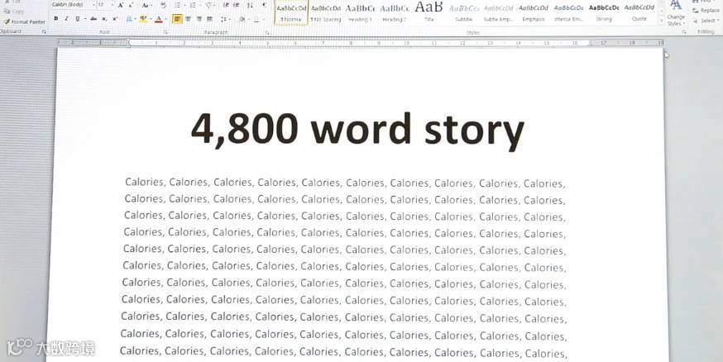Apply the No Spacing style

click(x=326, y=12)
